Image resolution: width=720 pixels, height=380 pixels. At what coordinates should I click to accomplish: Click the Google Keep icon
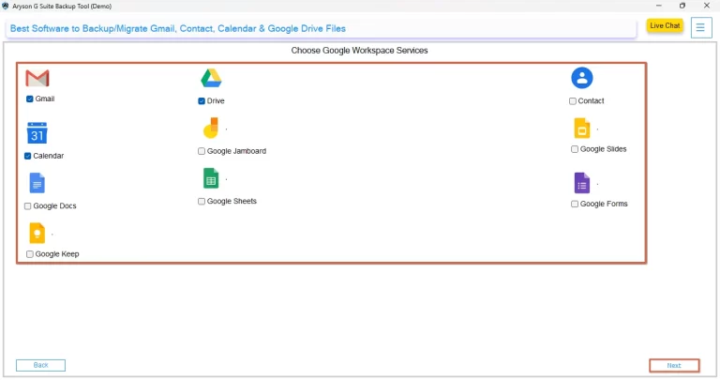coord(37,233)
